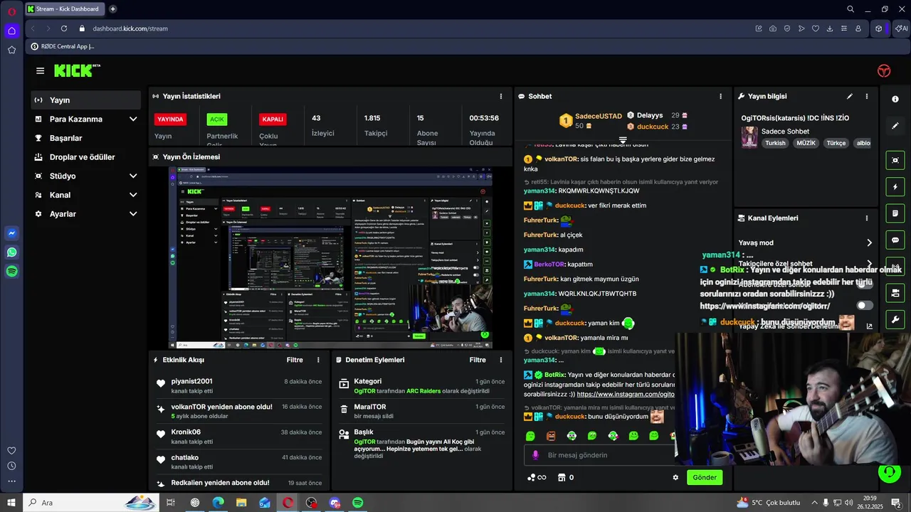
Task: Open the Filtre dropdown in Etkinlik Akışı
Action: pyautogui.click(x=295, y=360)
